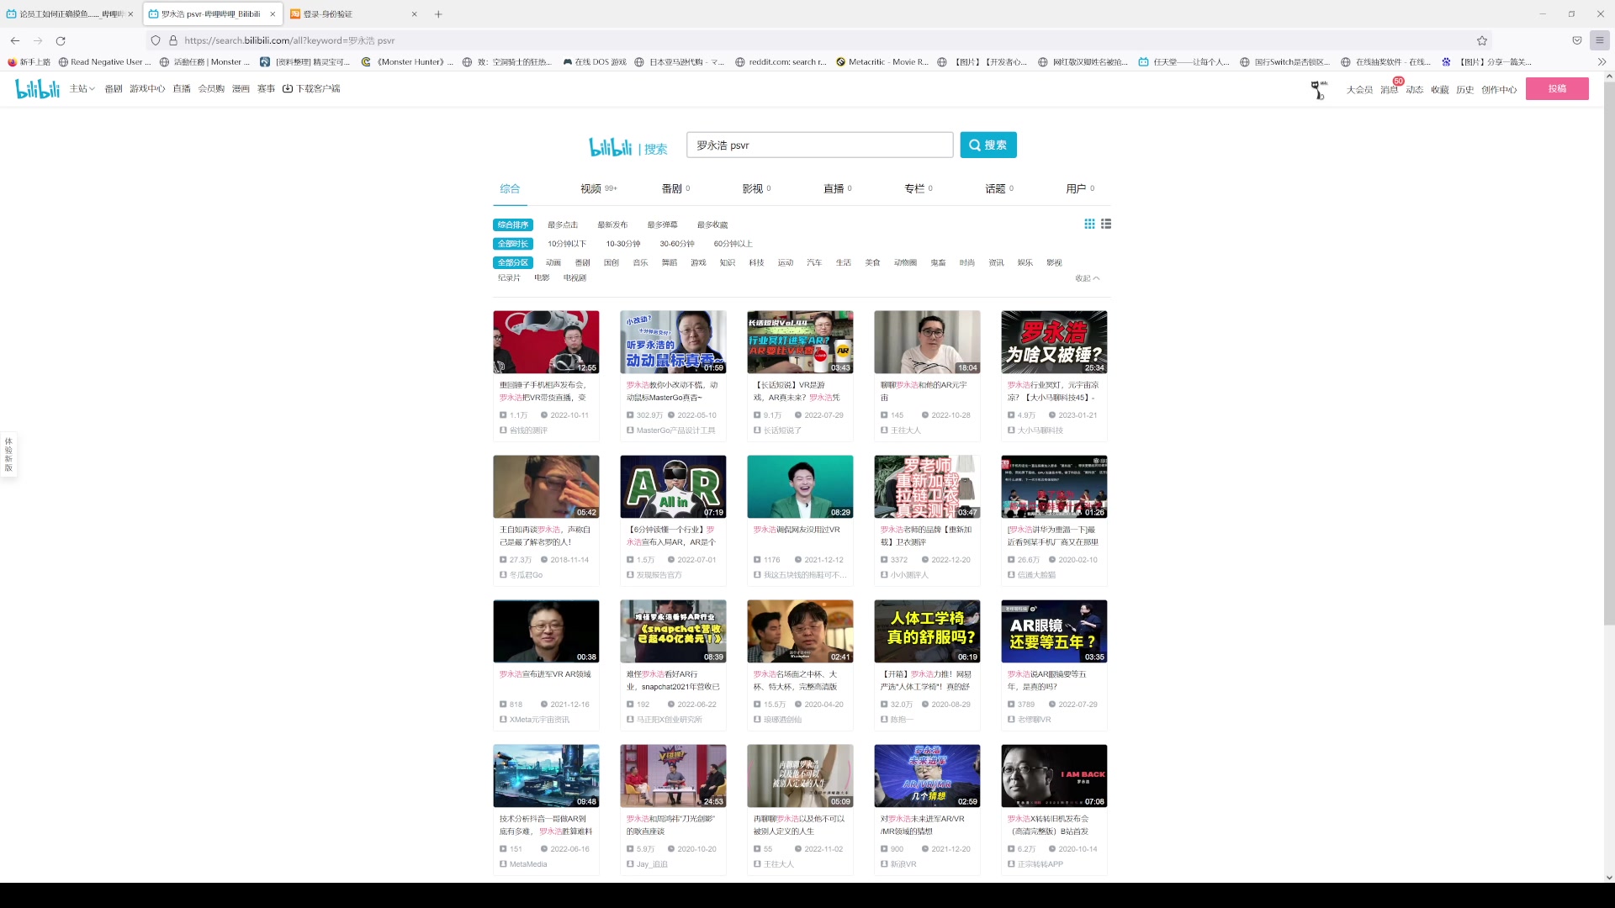Click the Firefox reload page icon
This screenshot has height=908, width=1615.
(61, 40)
